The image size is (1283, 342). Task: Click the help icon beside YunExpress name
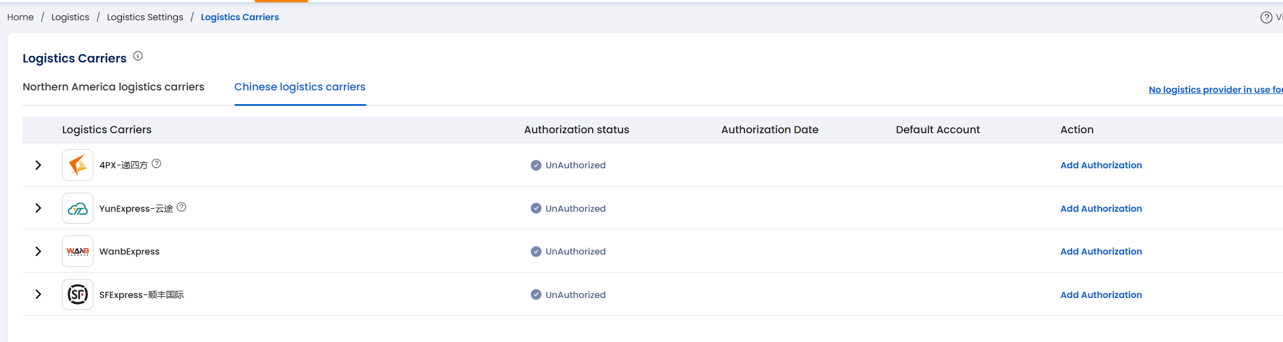[182, 207]
